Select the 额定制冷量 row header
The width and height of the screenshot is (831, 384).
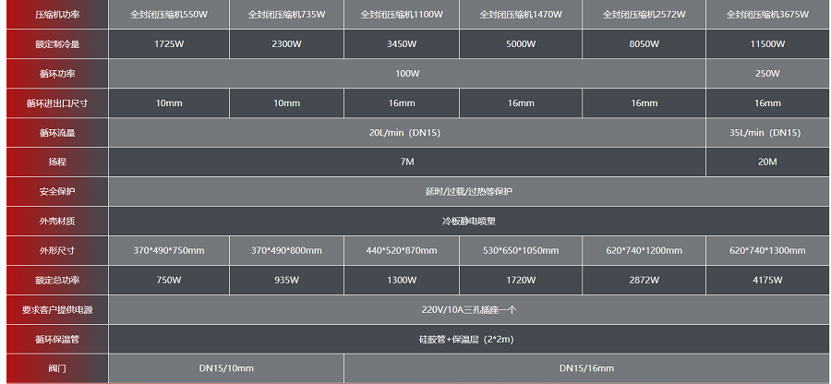pyautogui.click(x=57, y=44)
